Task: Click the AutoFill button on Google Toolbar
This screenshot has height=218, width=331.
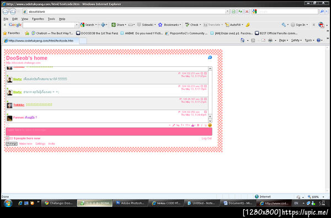Action: click(x=234, y=25)
